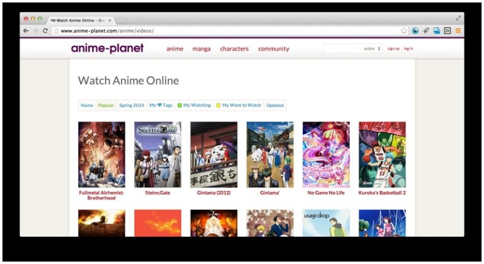484x264 pixels.
Task: Click the browser forward arrow
Action: tap(35, 30)
